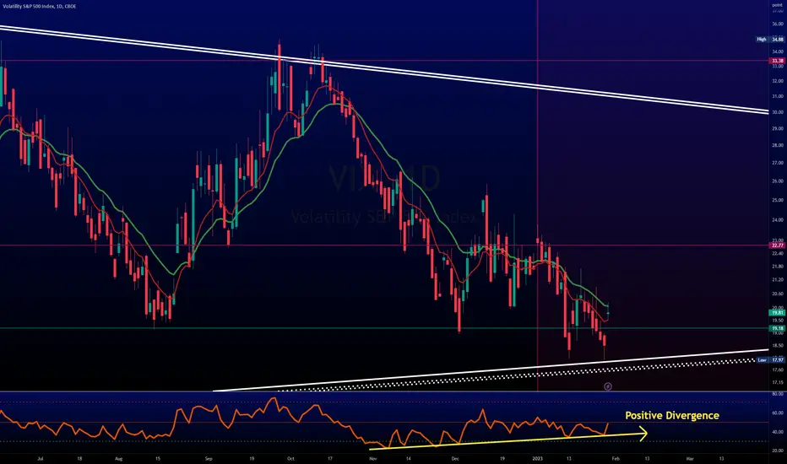Click the 2023 label on the time axis
Image resolution: width=787 pixels, height=464 pixels.
point(538,458)
